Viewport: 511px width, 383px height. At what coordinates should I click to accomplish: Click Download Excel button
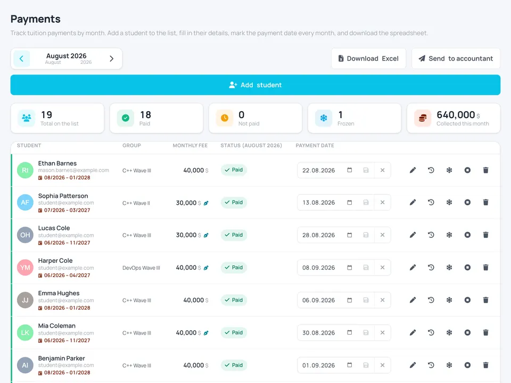pyautogui.click(x=368, y=59)
